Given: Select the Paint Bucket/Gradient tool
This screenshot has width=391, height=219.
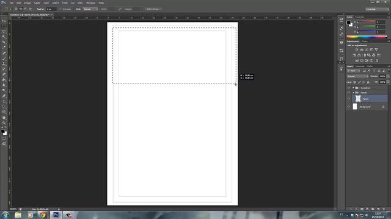Looking at the screenshot, I should pyautogui.click(x=4, y=80).
